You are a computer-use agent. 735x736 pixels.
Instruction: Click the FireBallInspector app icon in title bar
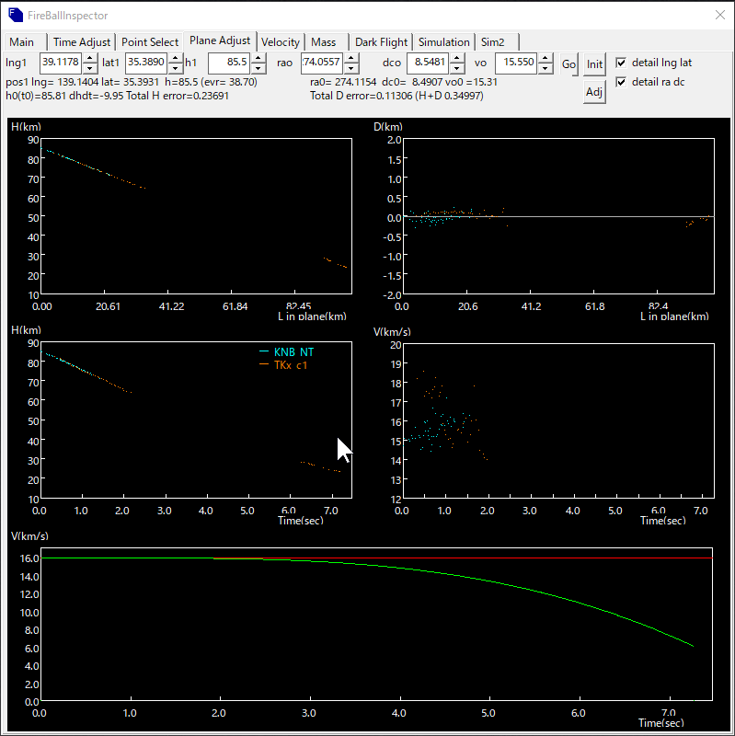coord(15,15)
